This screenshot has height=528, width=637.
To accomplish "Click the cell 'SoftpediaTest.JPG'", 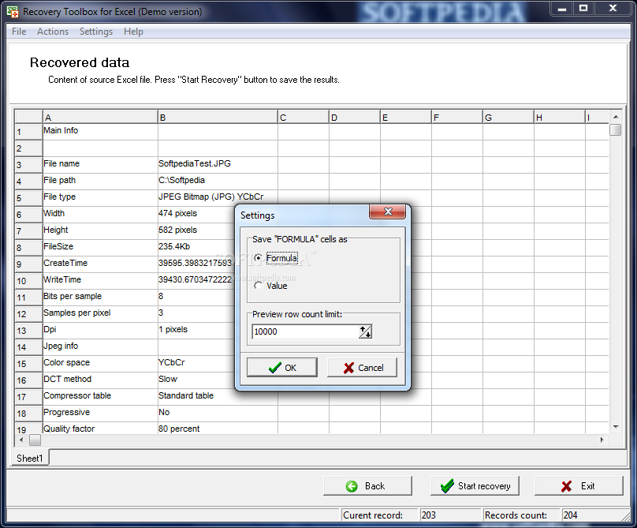I will coord(218,164).
